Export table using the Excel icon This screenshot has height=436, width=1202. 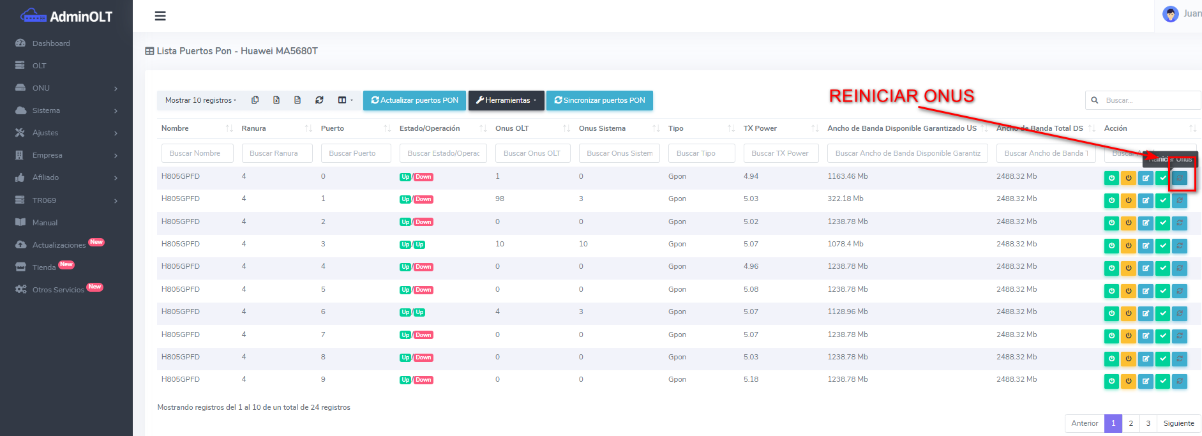click(x=276, y=100)
